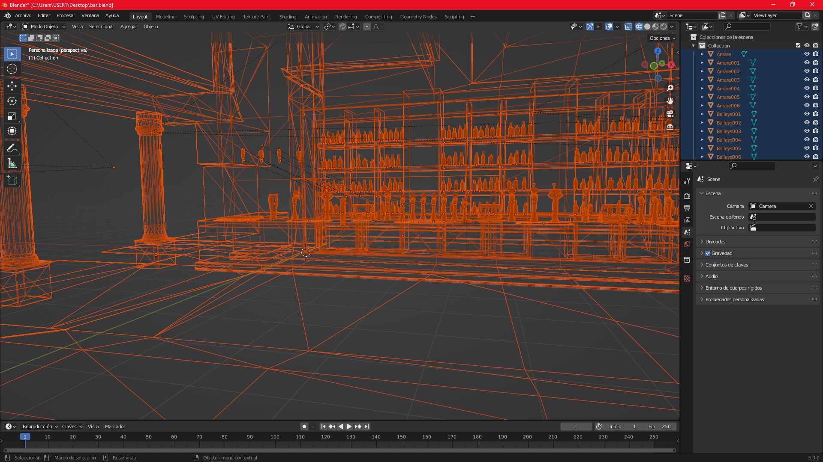Select the Rotate tool
This screenshot has height=462, width=823.
tap(12, 101)
